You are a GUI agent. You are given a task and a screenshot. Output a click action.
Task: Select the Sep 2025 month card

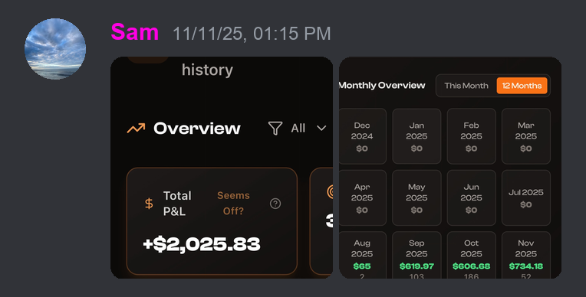416,255
